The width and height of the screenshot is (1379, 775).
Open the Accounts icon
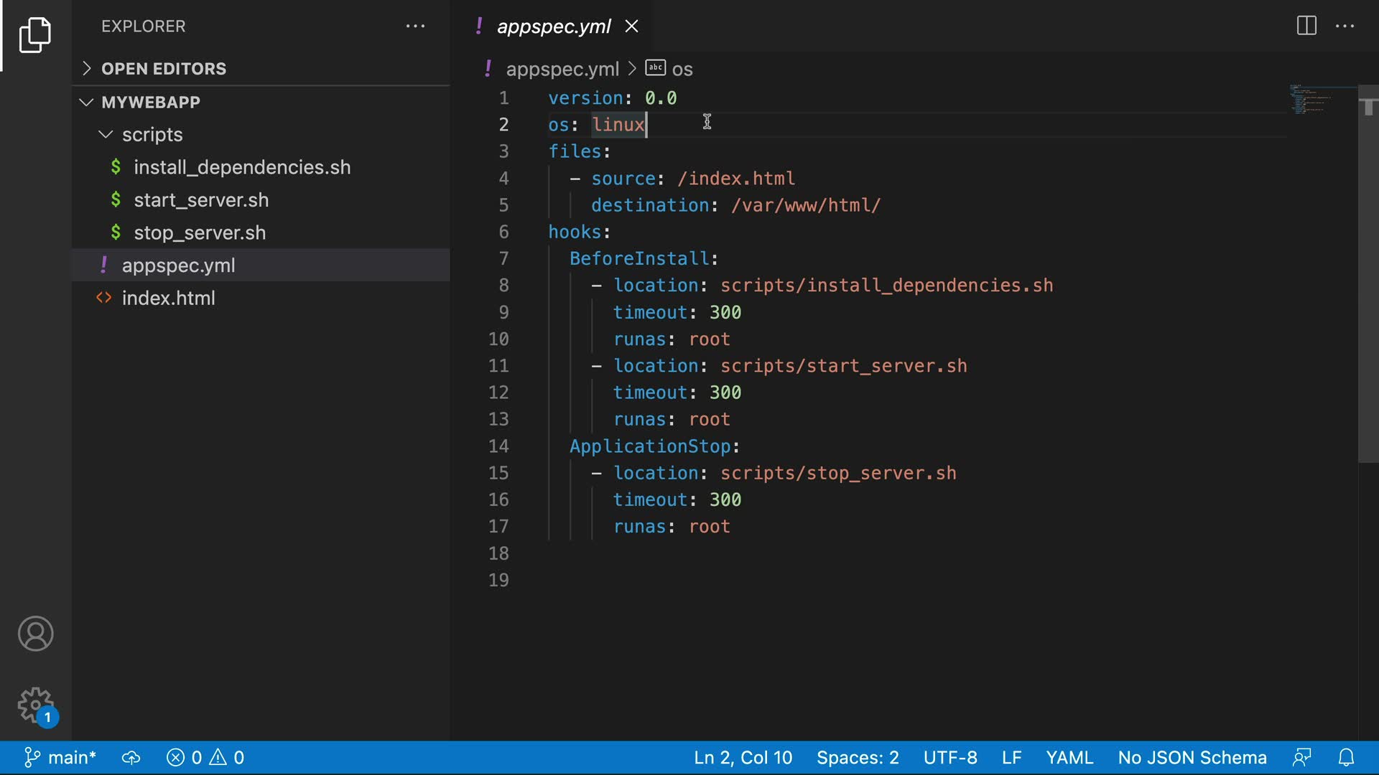[x=35, y=634]
